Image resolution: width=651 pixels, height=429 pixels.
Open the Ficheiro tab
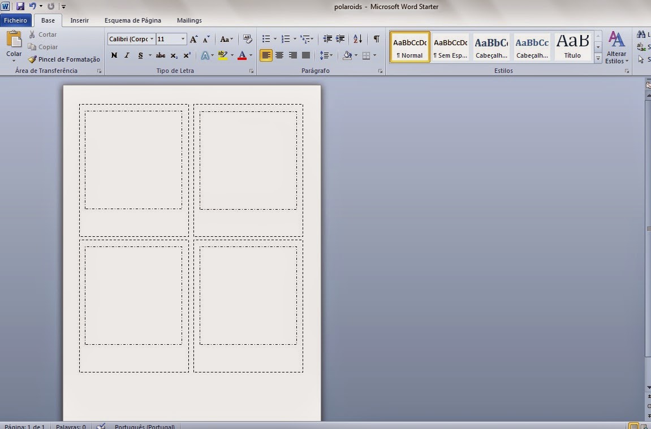[x=15, y=20]
